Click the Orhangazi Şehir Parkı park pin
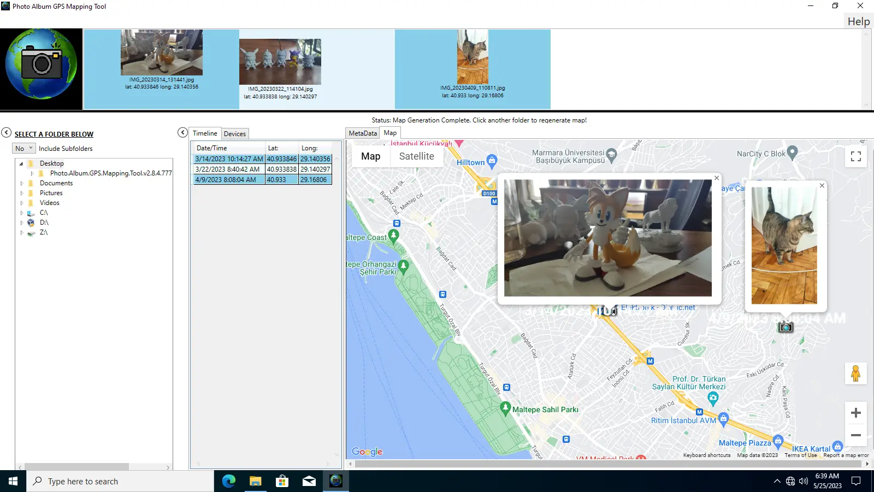 coord(404,266)
